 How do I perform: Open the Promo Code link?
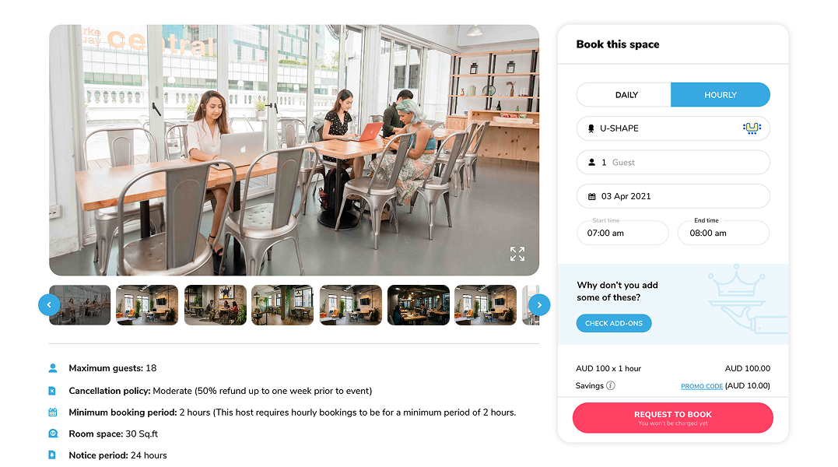[x=702, y=386]
